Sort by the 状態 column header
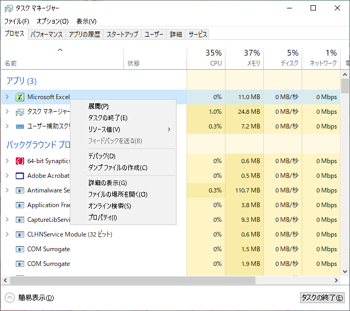This screenshot has width=350, height=311. click(x=156, y=58)
